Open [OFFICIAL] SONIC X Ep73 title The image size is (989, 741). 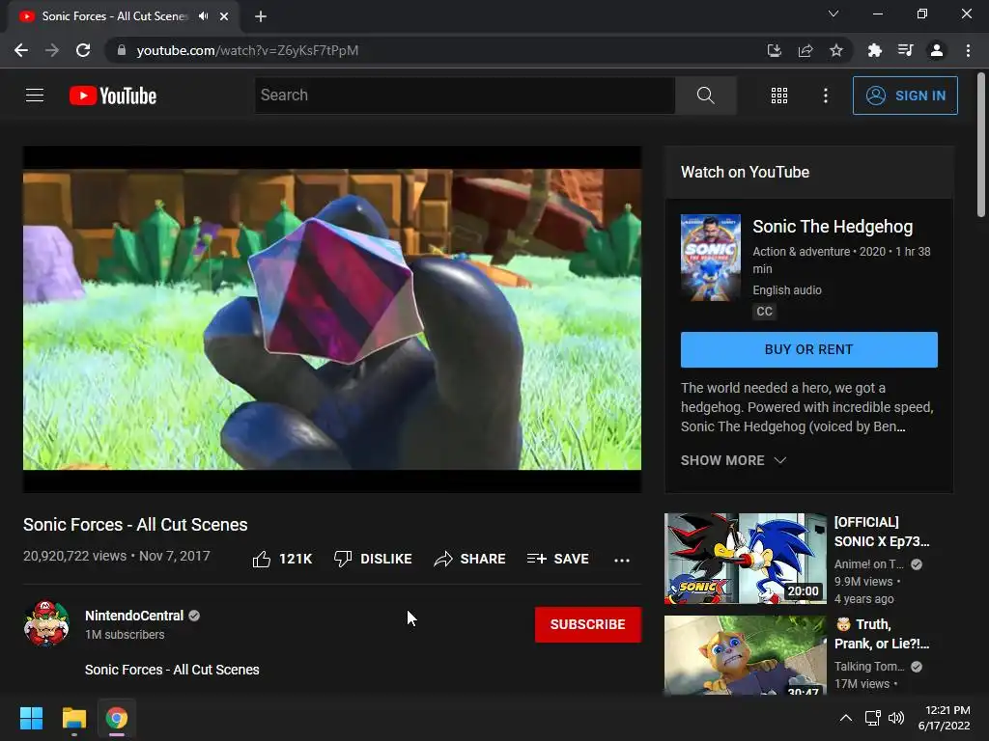pos(881,532)
